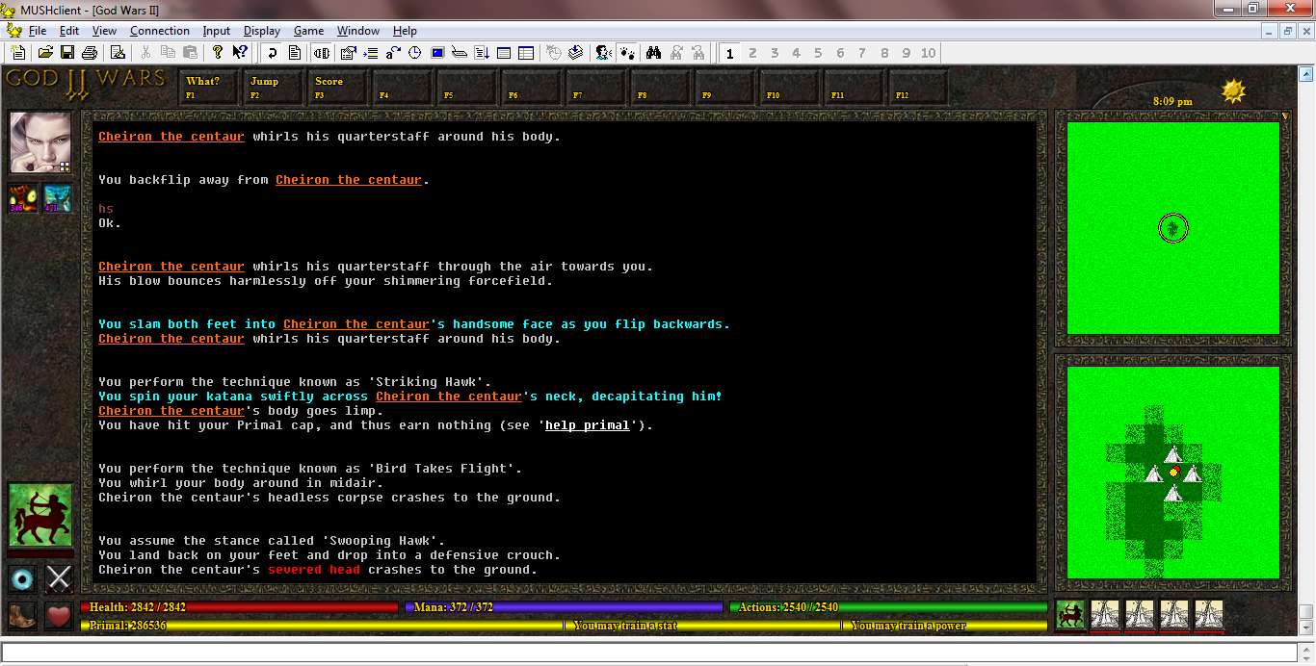Screen dimensions: 1316x666
Task: Click the sun icon next to the clock
Action: (x=1233, y=90)
